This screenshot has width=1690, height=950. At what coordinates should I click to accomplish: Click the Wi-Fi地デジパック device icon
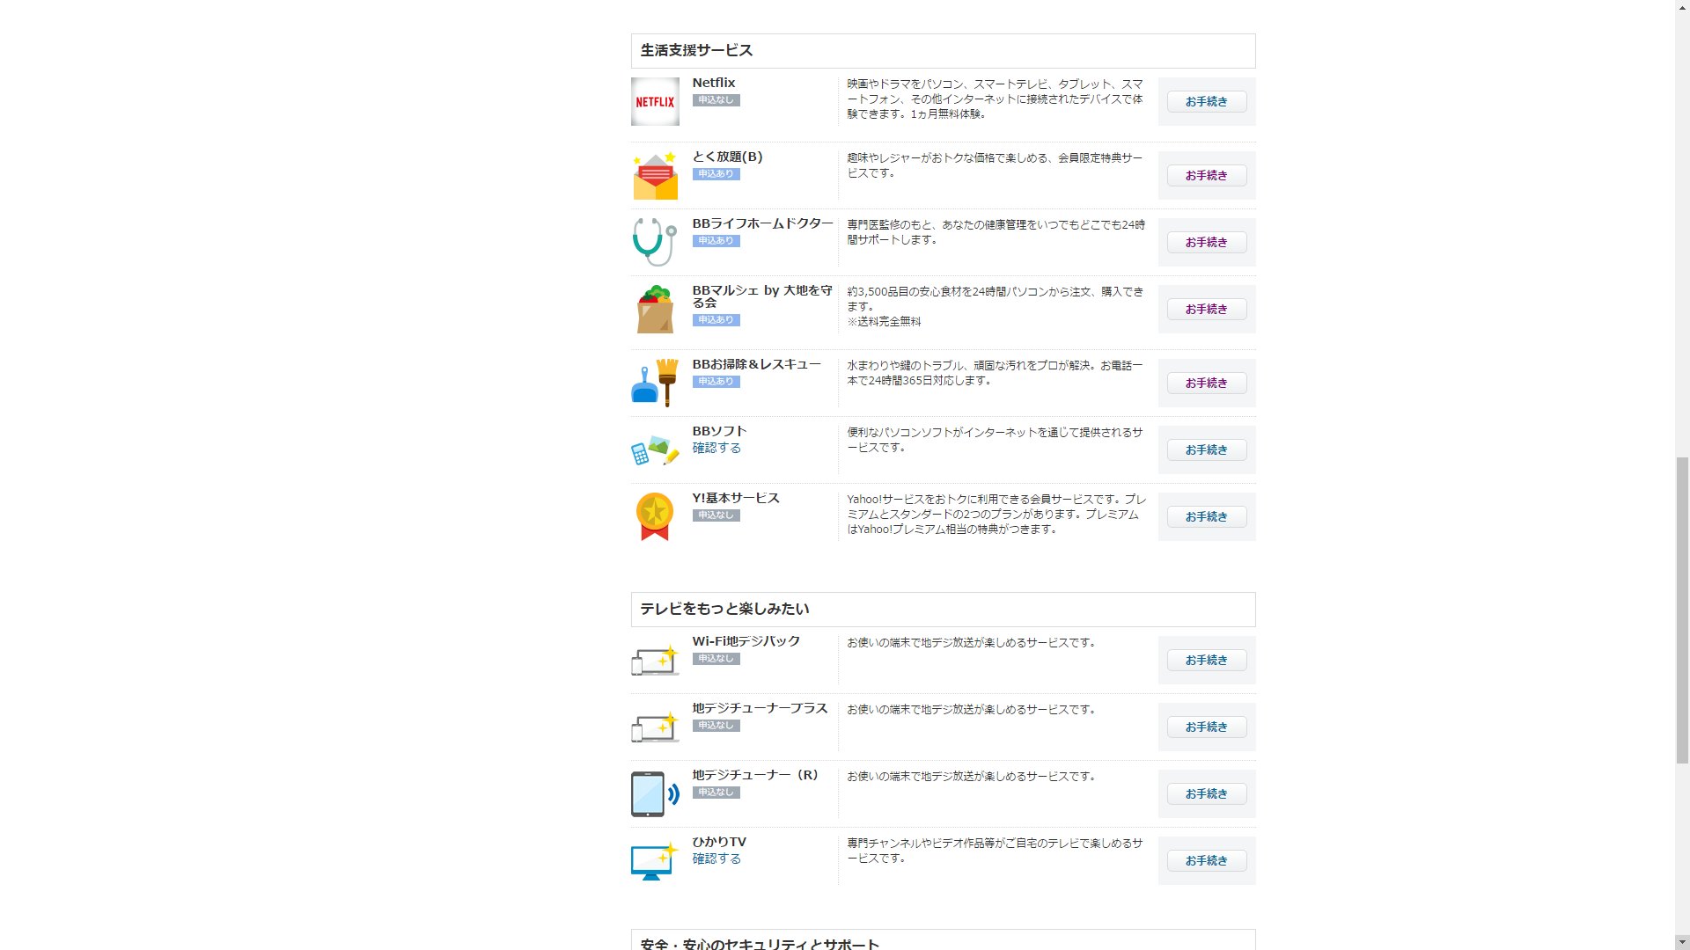coord(655,660)
